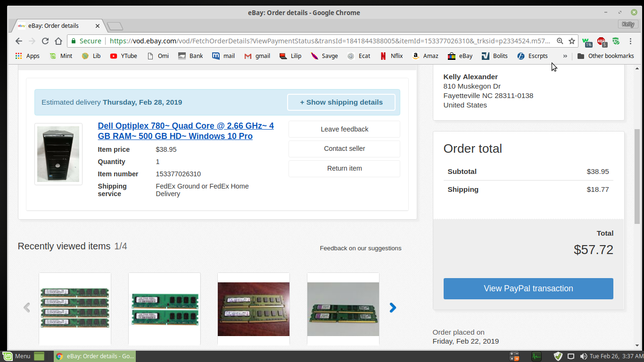This screenshot has width=644, height=362.
Task: Bookmark page with the star icon
Action: click(572, 41)
